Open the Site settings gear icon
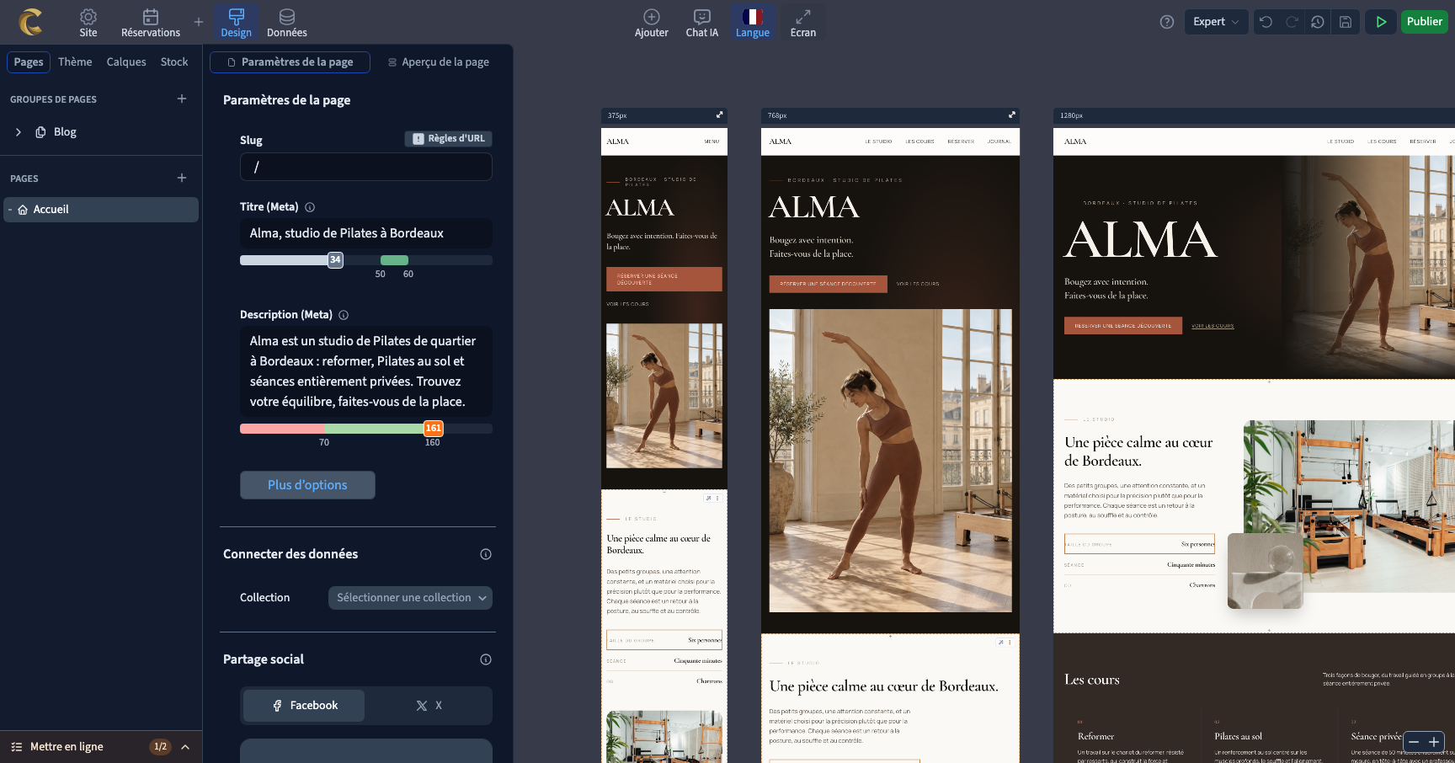Image resolution: width=1455 pixels, height=763 pixels. pos(88,17)
